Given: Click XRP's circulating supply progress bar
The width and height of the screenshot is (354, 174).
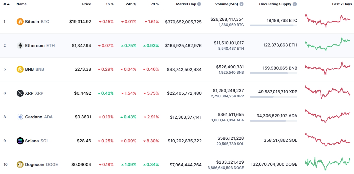Looking at the screenshot, I should [x=273, y=97].
